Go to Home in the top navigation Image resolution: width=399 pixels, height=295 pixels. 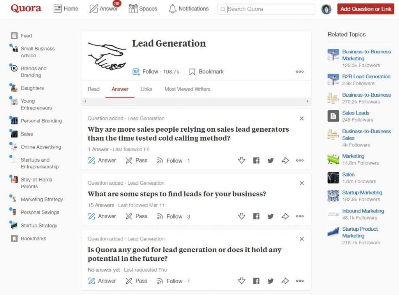click(66, 9)
